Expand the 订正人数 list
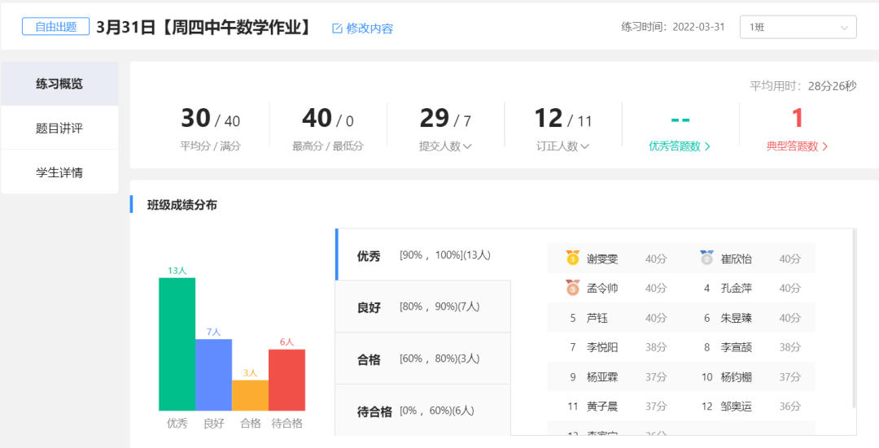879x448 pixels. 585,147
